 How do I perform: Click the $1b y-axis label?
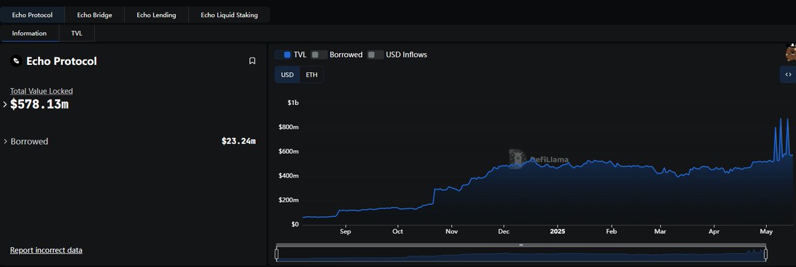click(x=293, y=103)
